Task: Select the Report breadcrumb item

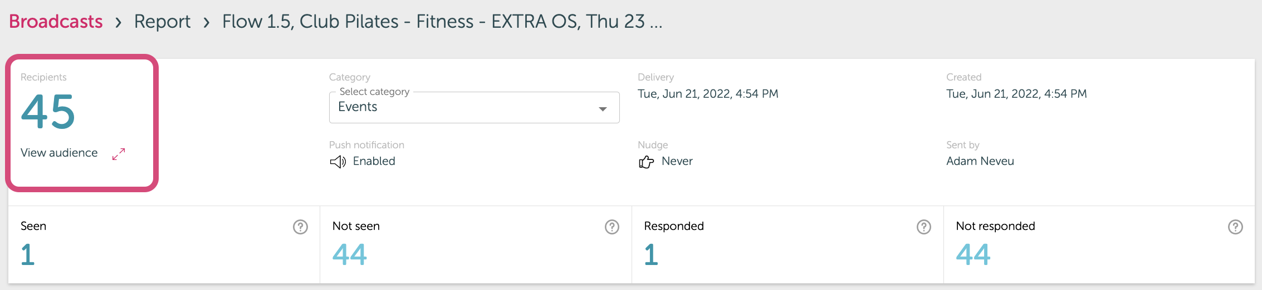Action: click(x=162, y=22)
